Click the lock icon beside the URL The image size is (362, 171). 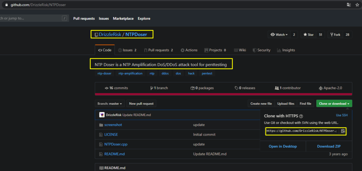[x=6, y=5]
